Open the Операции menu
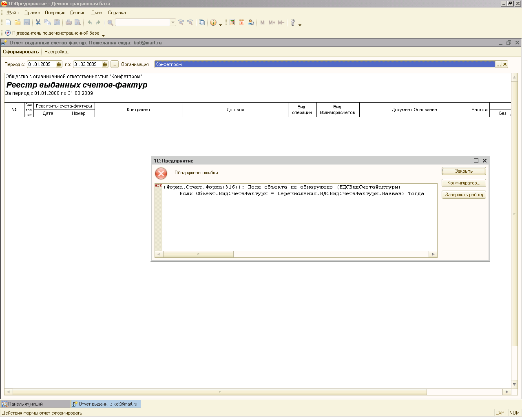This screenshot has width=522, height=417. [x=55, y=13]
